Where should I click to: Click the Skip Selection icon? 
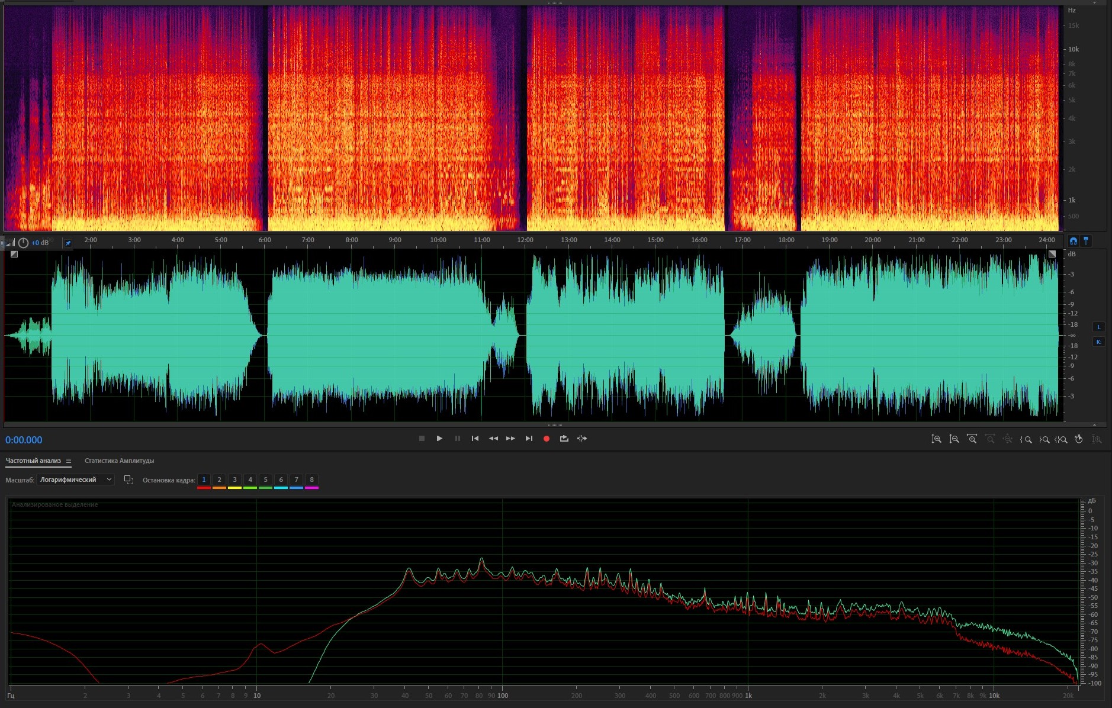coord(582,439)
